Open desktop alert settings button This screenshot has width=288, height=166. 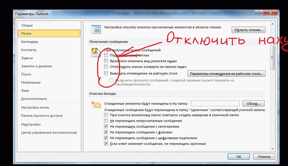[x=226, y=74]
